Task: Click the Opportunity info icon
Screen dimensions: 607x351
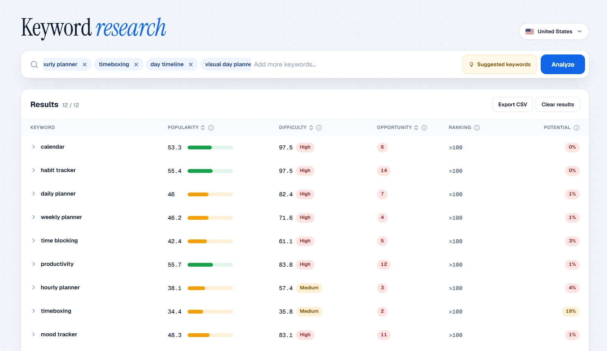Action: 424,128
